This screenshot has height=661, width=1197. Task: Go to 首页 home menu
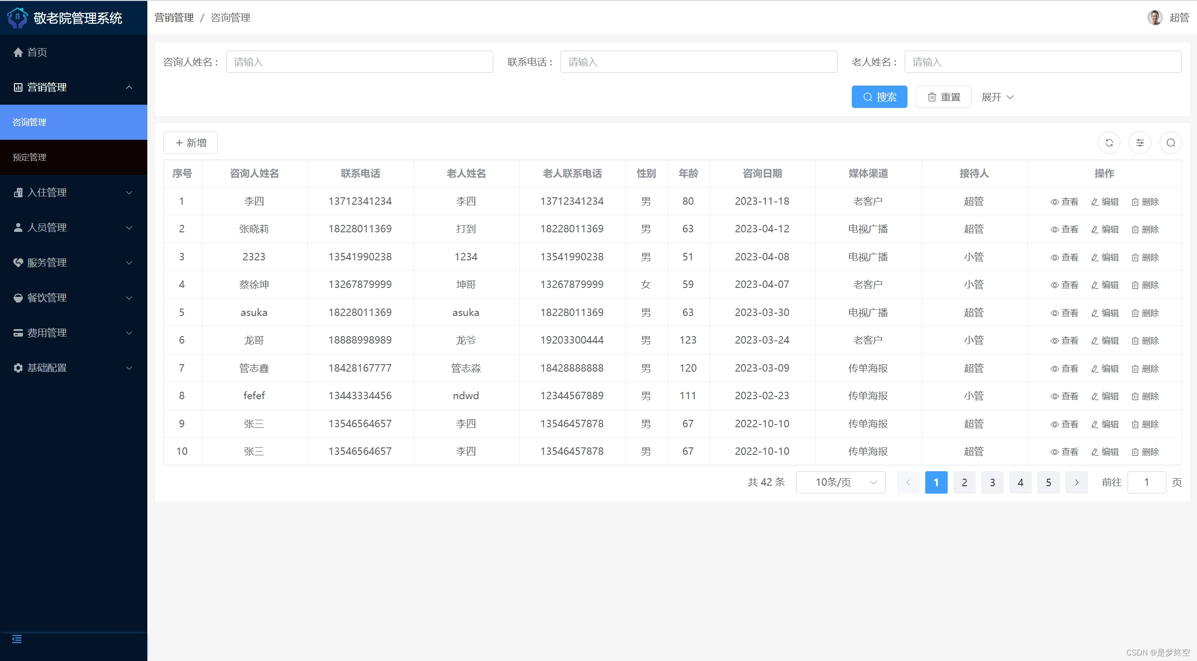coord(73,52)
